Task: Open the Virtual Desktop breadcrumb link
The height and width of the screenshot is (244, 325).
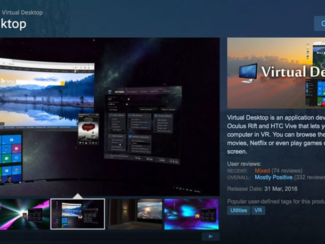Action: pos(22,12)
